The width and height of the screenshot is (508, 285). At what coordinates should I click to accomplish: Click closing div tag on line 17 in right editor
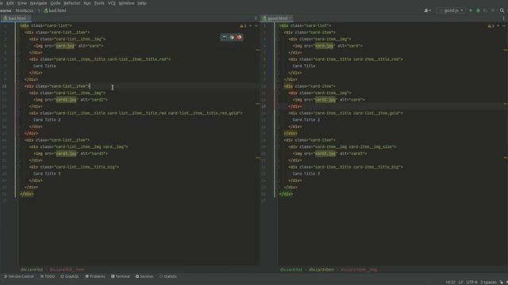(291, 134)
